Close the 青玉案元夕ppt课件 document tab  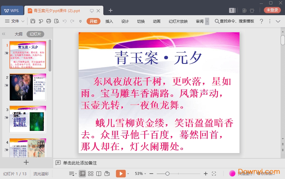pos(98,11)
